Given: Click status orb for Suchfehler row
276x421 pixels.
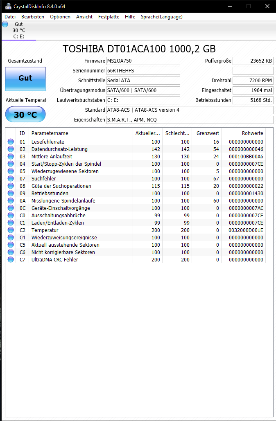Looking at the screenshot, I should click(x=11, y=178).
